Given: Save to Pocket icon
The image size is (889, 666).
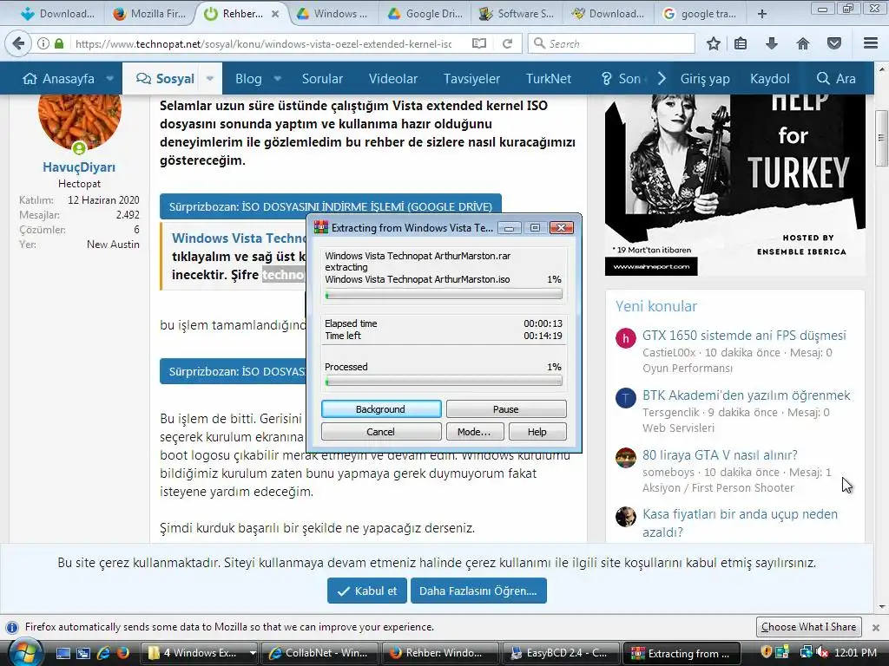Looking at the screenshot, I should (834, 43).
